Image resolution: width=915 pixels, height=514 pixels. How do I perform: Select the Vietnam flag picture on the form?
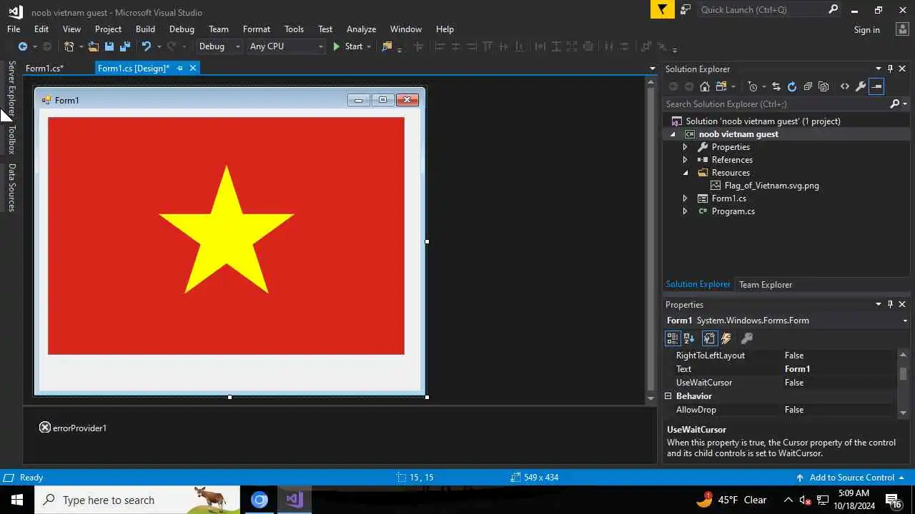226,236
